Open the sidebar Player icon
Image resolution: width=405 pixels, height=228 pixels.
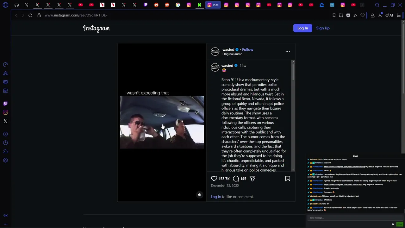(x=5, y=134)
